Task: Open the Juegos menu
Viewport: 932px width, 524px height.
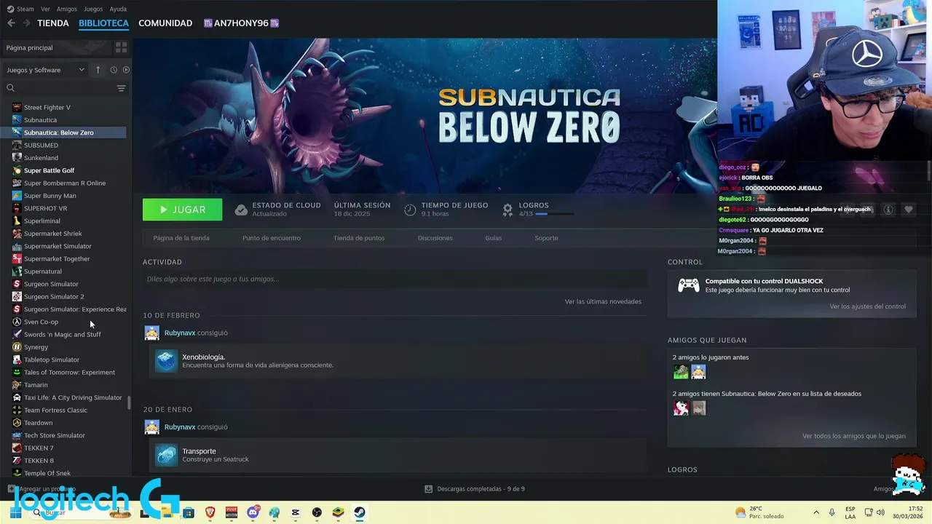Action: click(93, 9)
